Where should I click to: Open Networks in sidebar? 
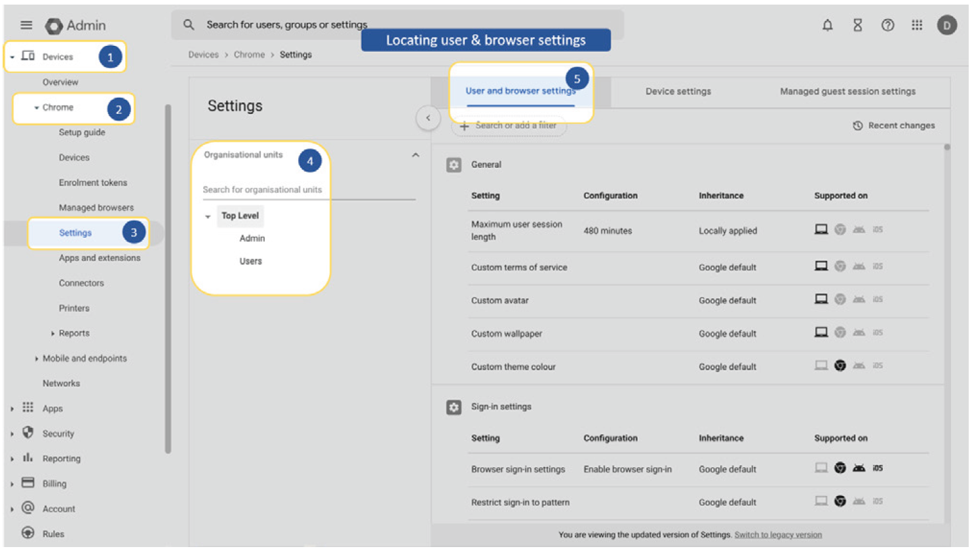[x=61, y=383]
